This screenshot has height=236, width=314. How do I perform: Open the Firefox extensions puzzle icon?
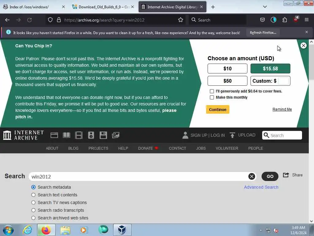pos(285,20)
